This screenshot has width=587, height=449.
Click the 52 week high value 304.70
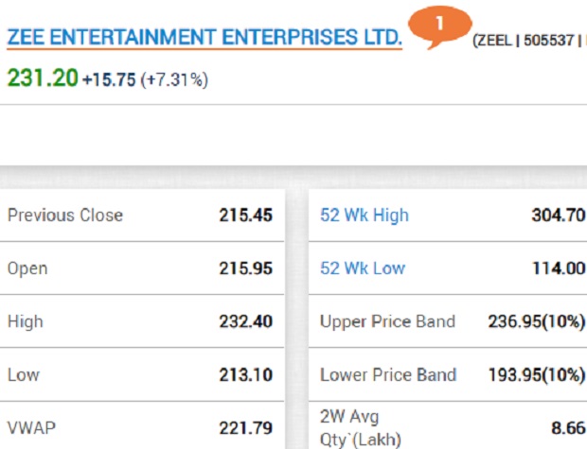(558, 215)
